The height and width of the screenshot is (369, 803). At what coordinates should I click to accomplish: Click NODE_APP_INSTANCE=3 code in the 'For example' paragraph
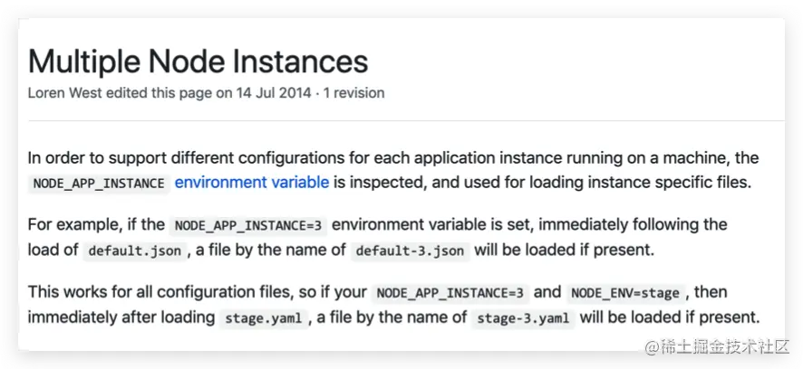click(248, 225)
